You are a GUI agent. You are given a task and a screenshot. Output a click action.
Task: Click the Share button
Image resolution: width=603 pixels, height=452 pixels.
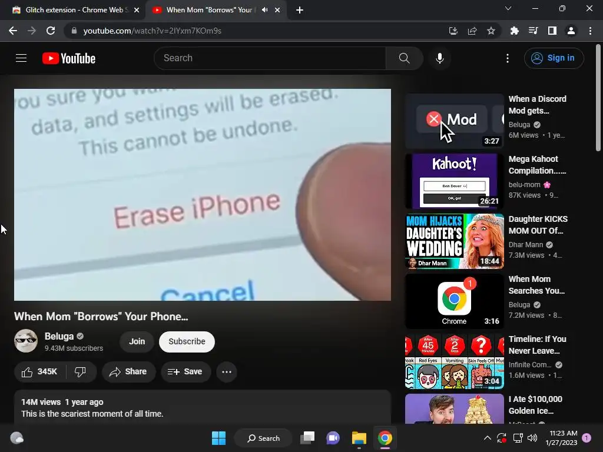click(128, 372)
